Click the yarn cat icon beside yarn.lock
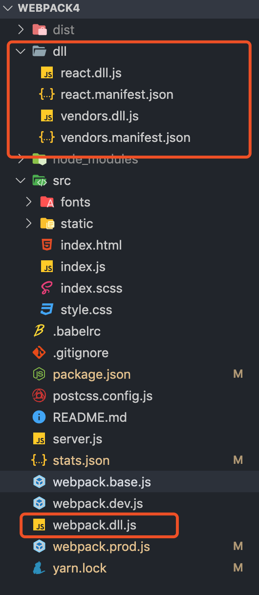The image size is (259, 595). pyautogui.click(x=39, y=568)
